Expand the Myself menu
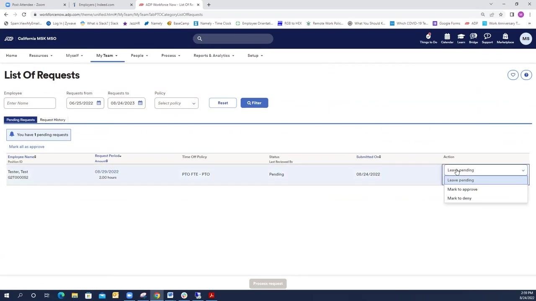The image size is (536, 301). 74,56
